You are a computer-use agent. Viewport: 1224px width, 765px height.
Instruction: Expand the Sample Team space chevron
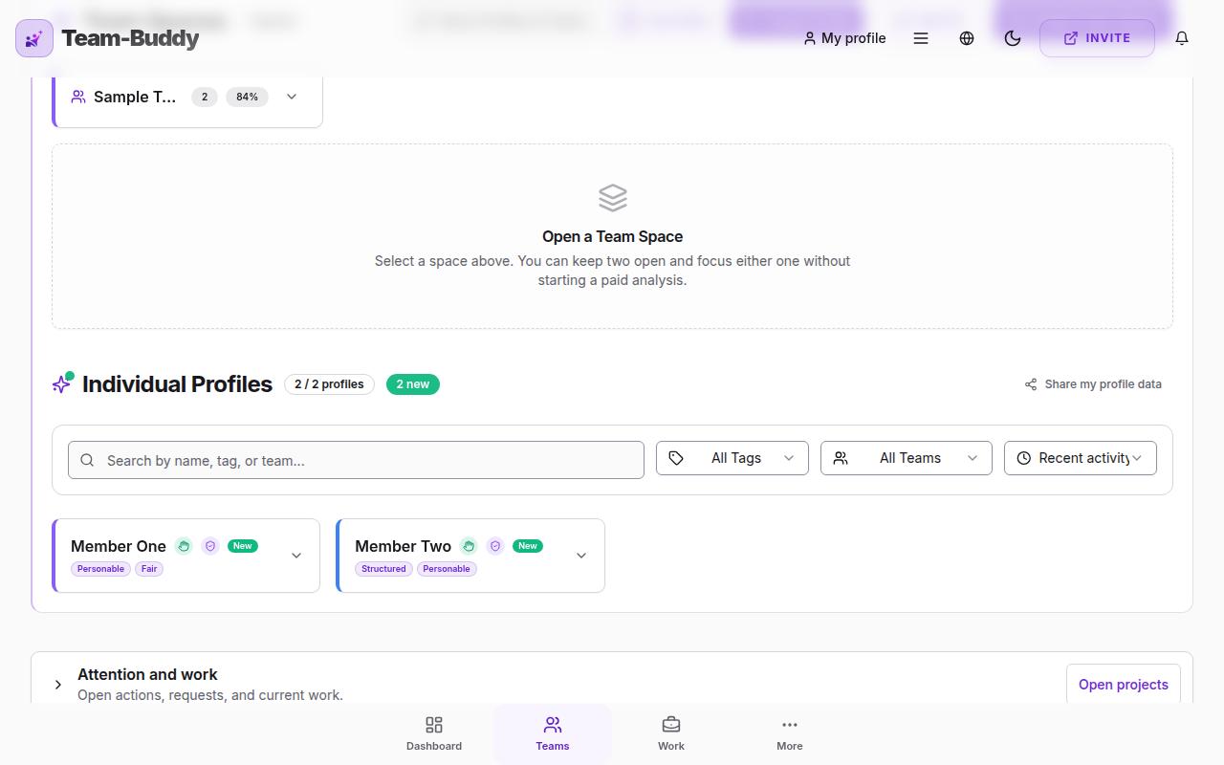(292, 97)
